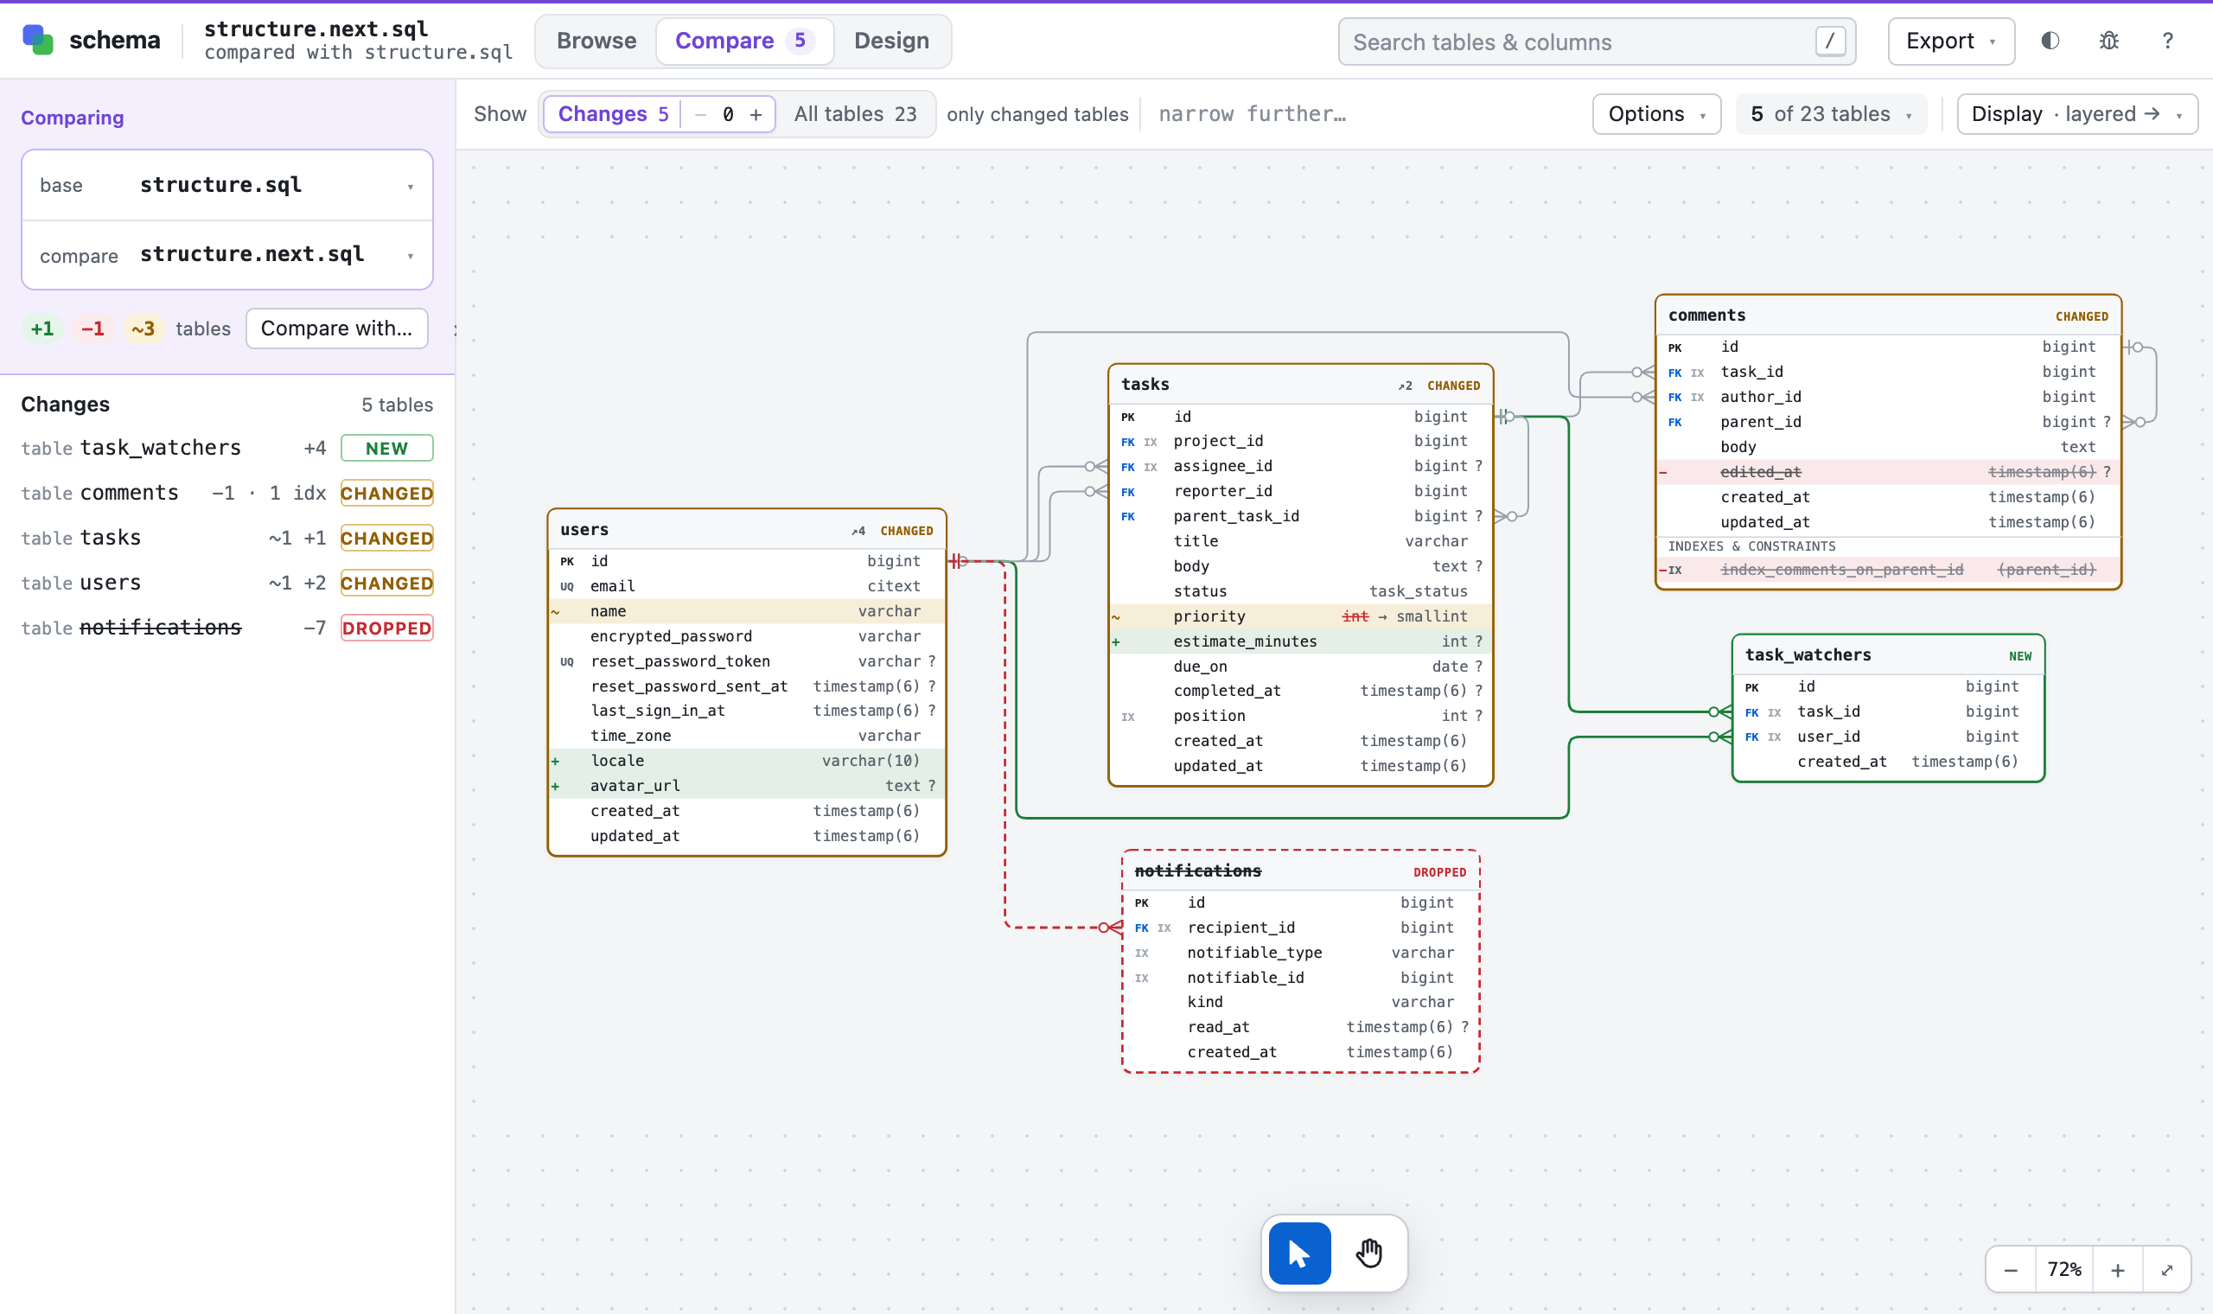Click tasks table relations count icon

[1405, 386]
